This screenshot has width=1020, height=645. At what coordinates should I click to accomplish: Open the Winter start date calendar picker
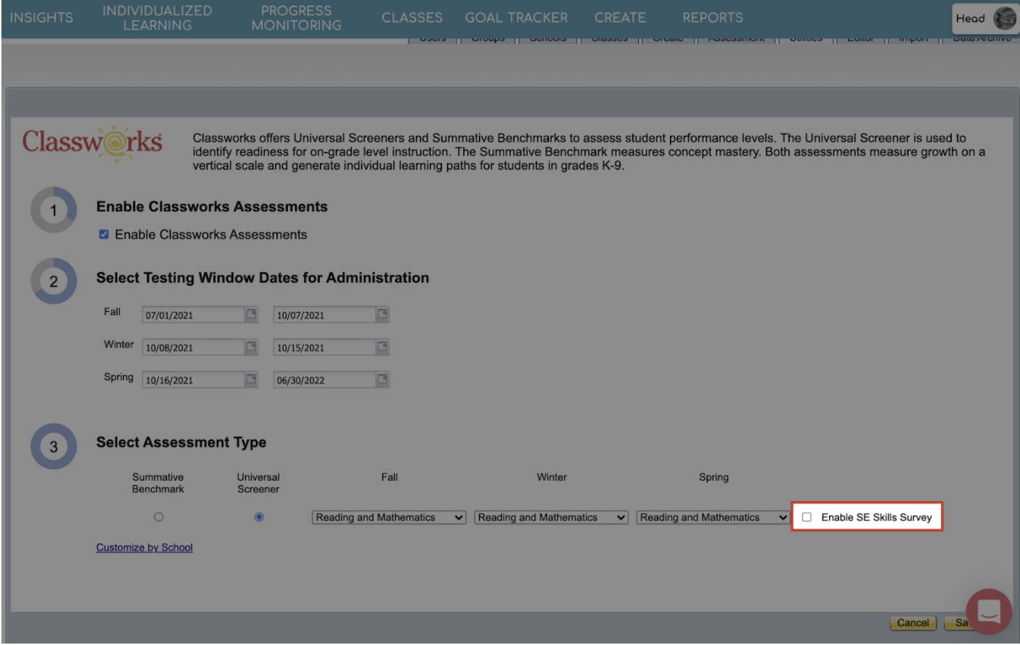[x=251, y=347]
